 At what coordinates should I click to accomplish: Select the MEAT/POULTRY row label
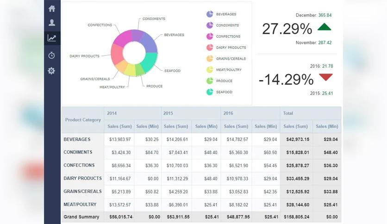point(80,205)
